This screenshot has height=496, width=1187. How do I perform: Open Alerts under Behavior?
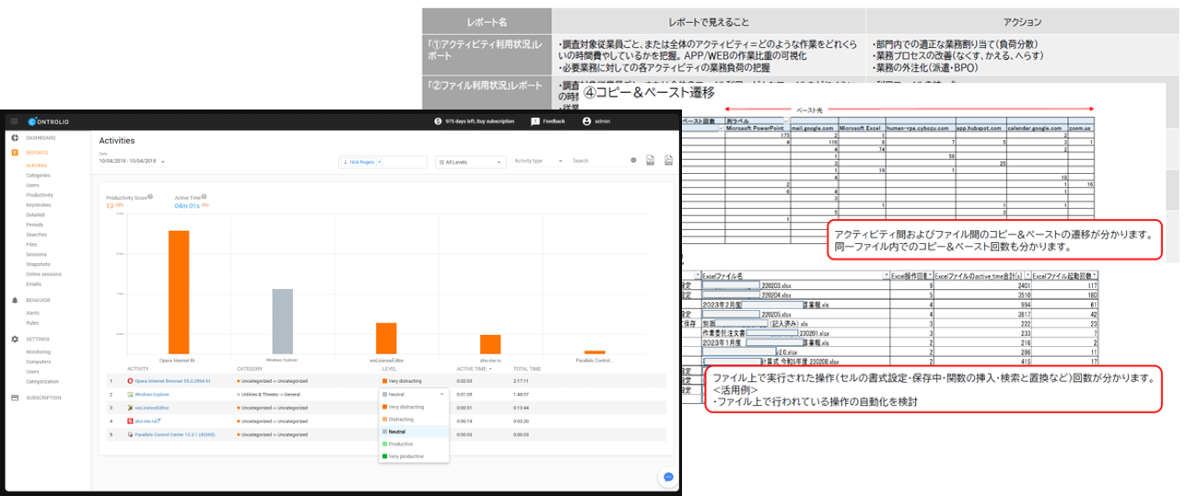tap(32, 313)
